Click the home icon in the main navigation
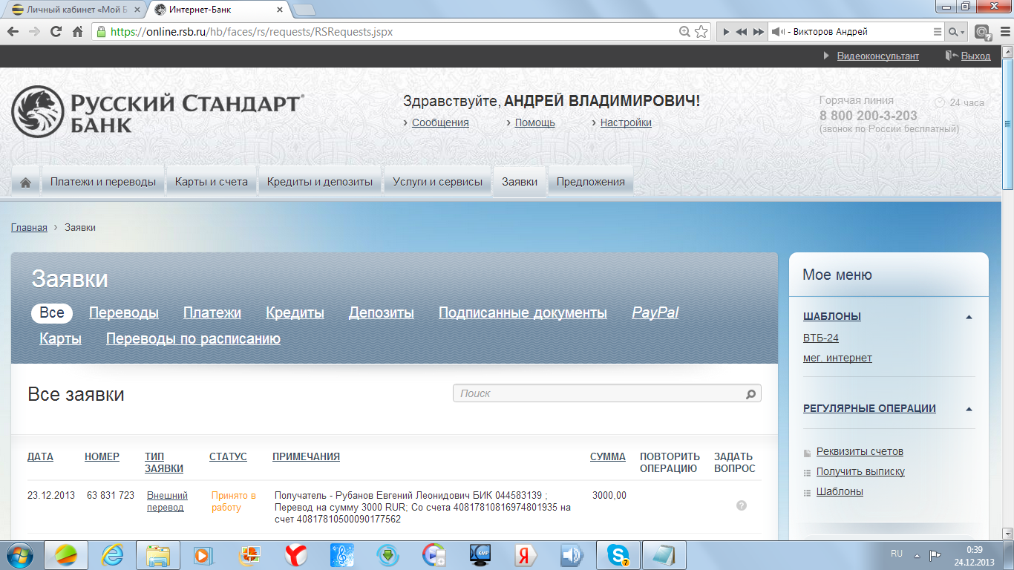This screenshot has height=570, width=1014. point(25,182)
